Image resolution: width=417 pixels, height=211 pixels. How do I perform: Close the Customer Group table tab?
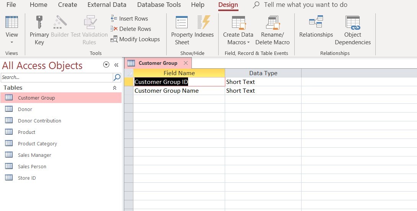pos(186,63)
